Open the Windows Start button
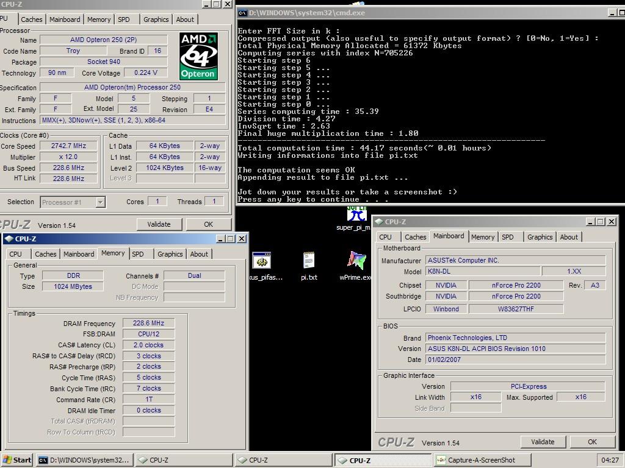The height and width of the screenshot is (468, 625). 17,460
